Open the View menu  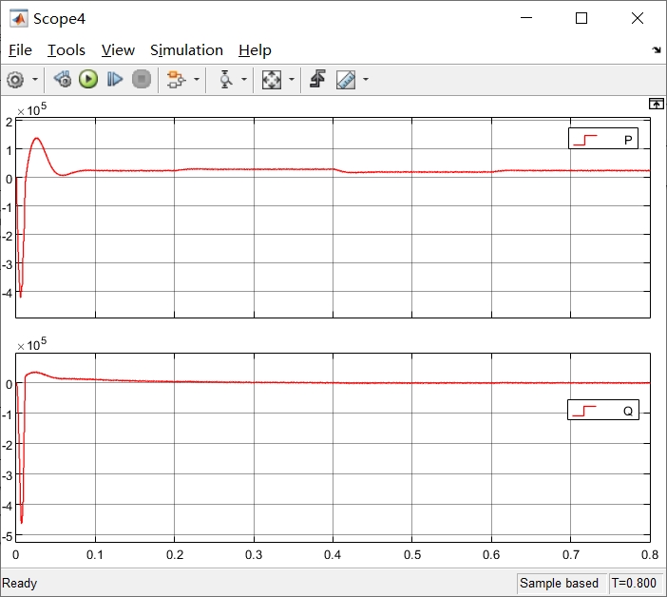tap(118, 50)
